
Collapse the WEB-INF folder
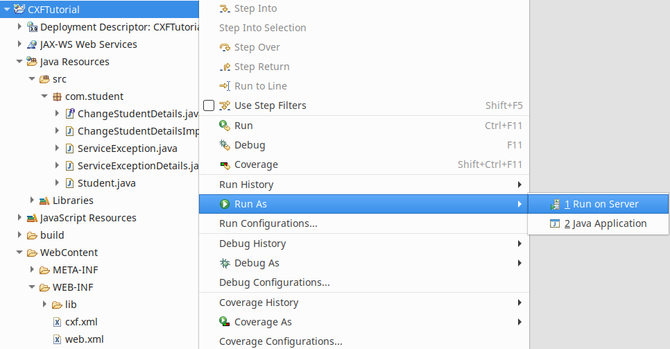33,287
